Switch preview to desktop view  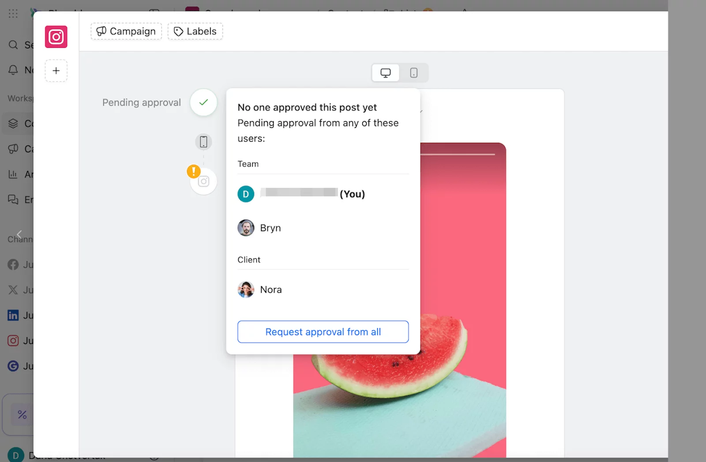point(385,73)
